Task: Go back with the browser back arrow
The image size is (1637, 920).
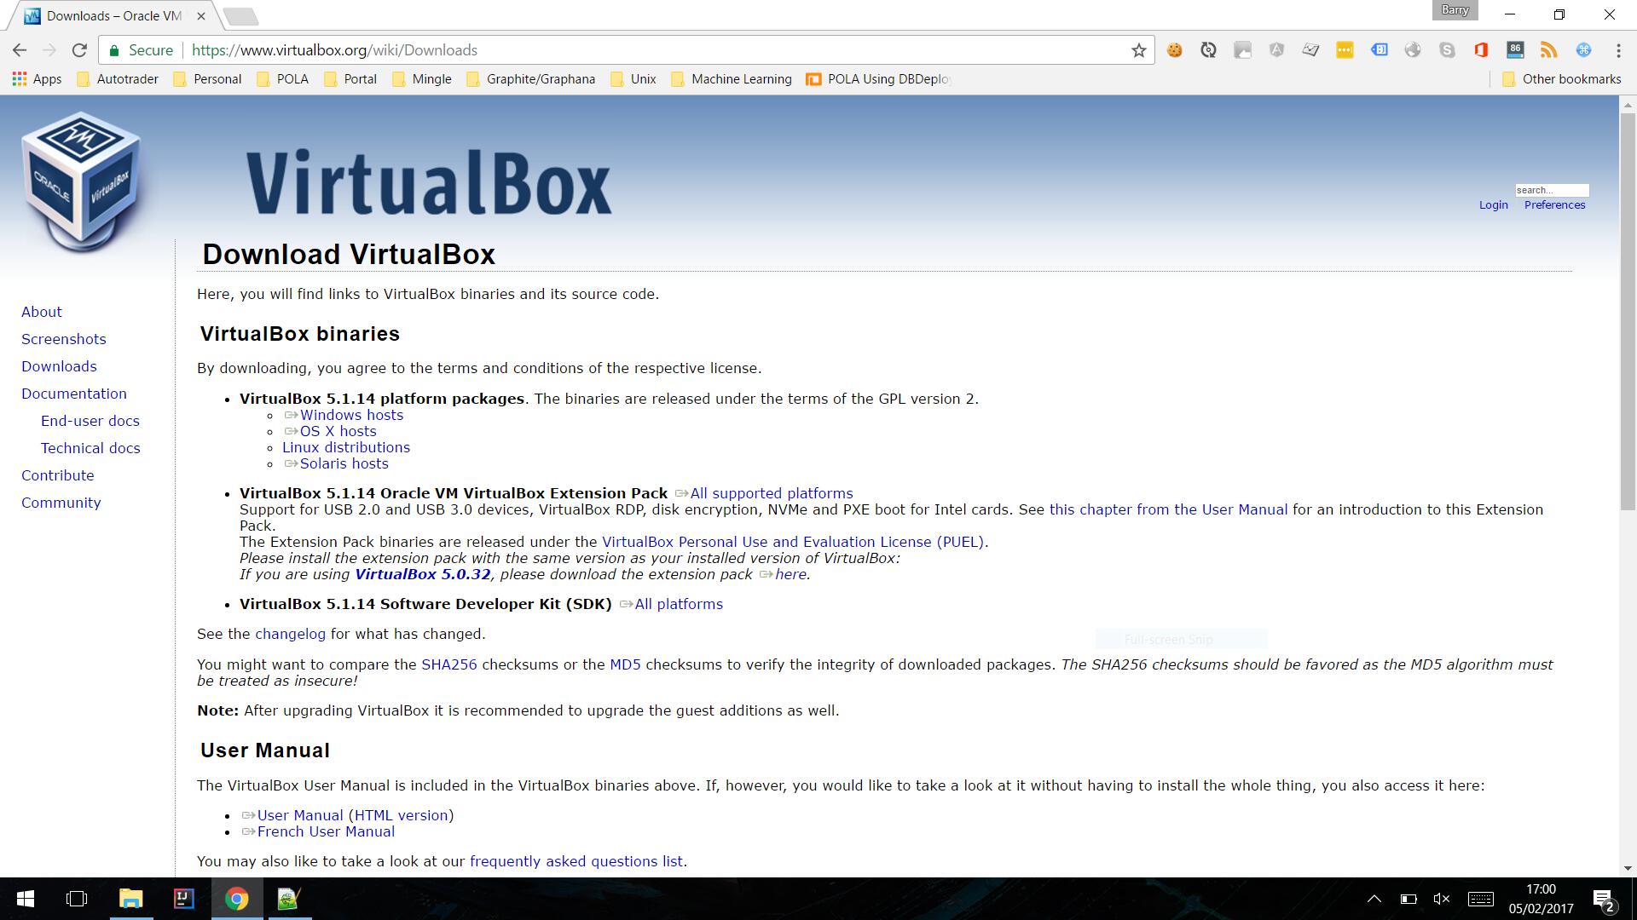Action: coord(20,50)
